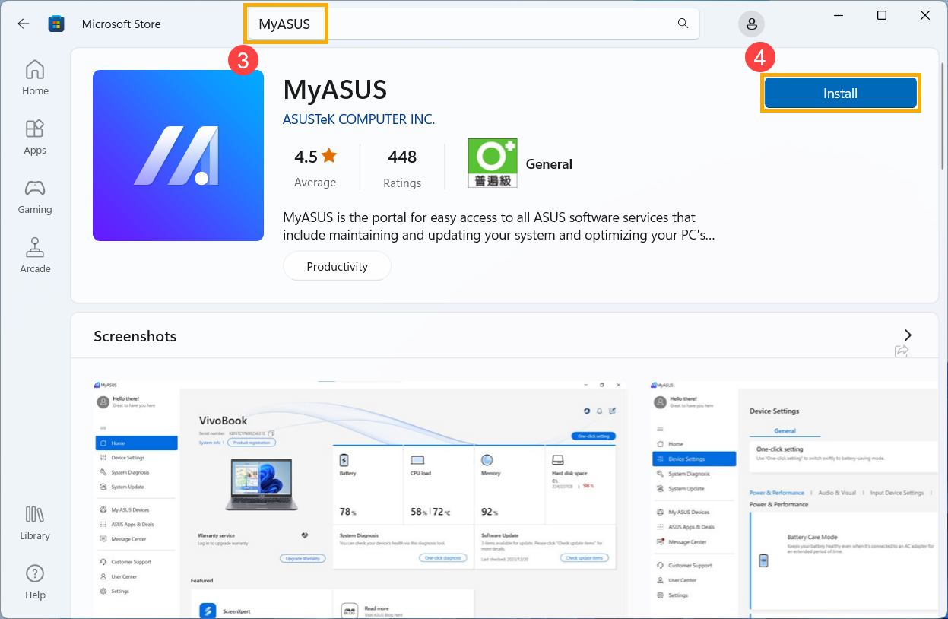The image size is (948, 619).
Task: Open the ASUSTeK COMPUTER INC. publisher link
Action: point(359,119)
